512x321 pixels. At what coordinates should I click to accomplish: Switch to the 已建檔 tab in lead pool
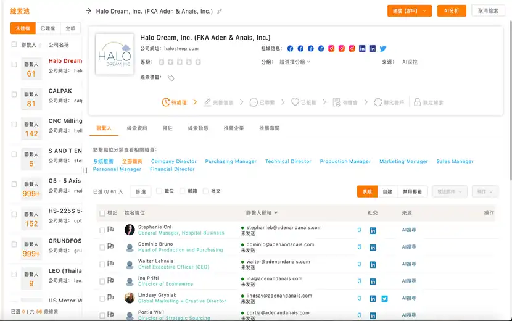click(47, 28)
